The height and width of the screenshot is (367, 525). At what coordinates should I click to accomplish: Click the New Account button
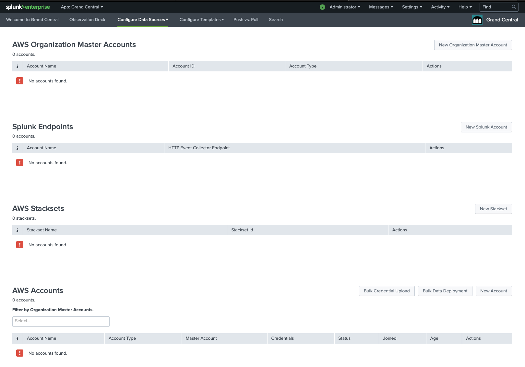click(494, 291)
